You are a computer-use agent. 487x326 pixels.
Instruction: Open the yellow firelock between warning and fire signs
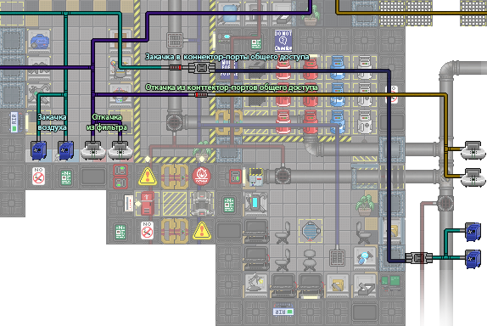[175, 177]
